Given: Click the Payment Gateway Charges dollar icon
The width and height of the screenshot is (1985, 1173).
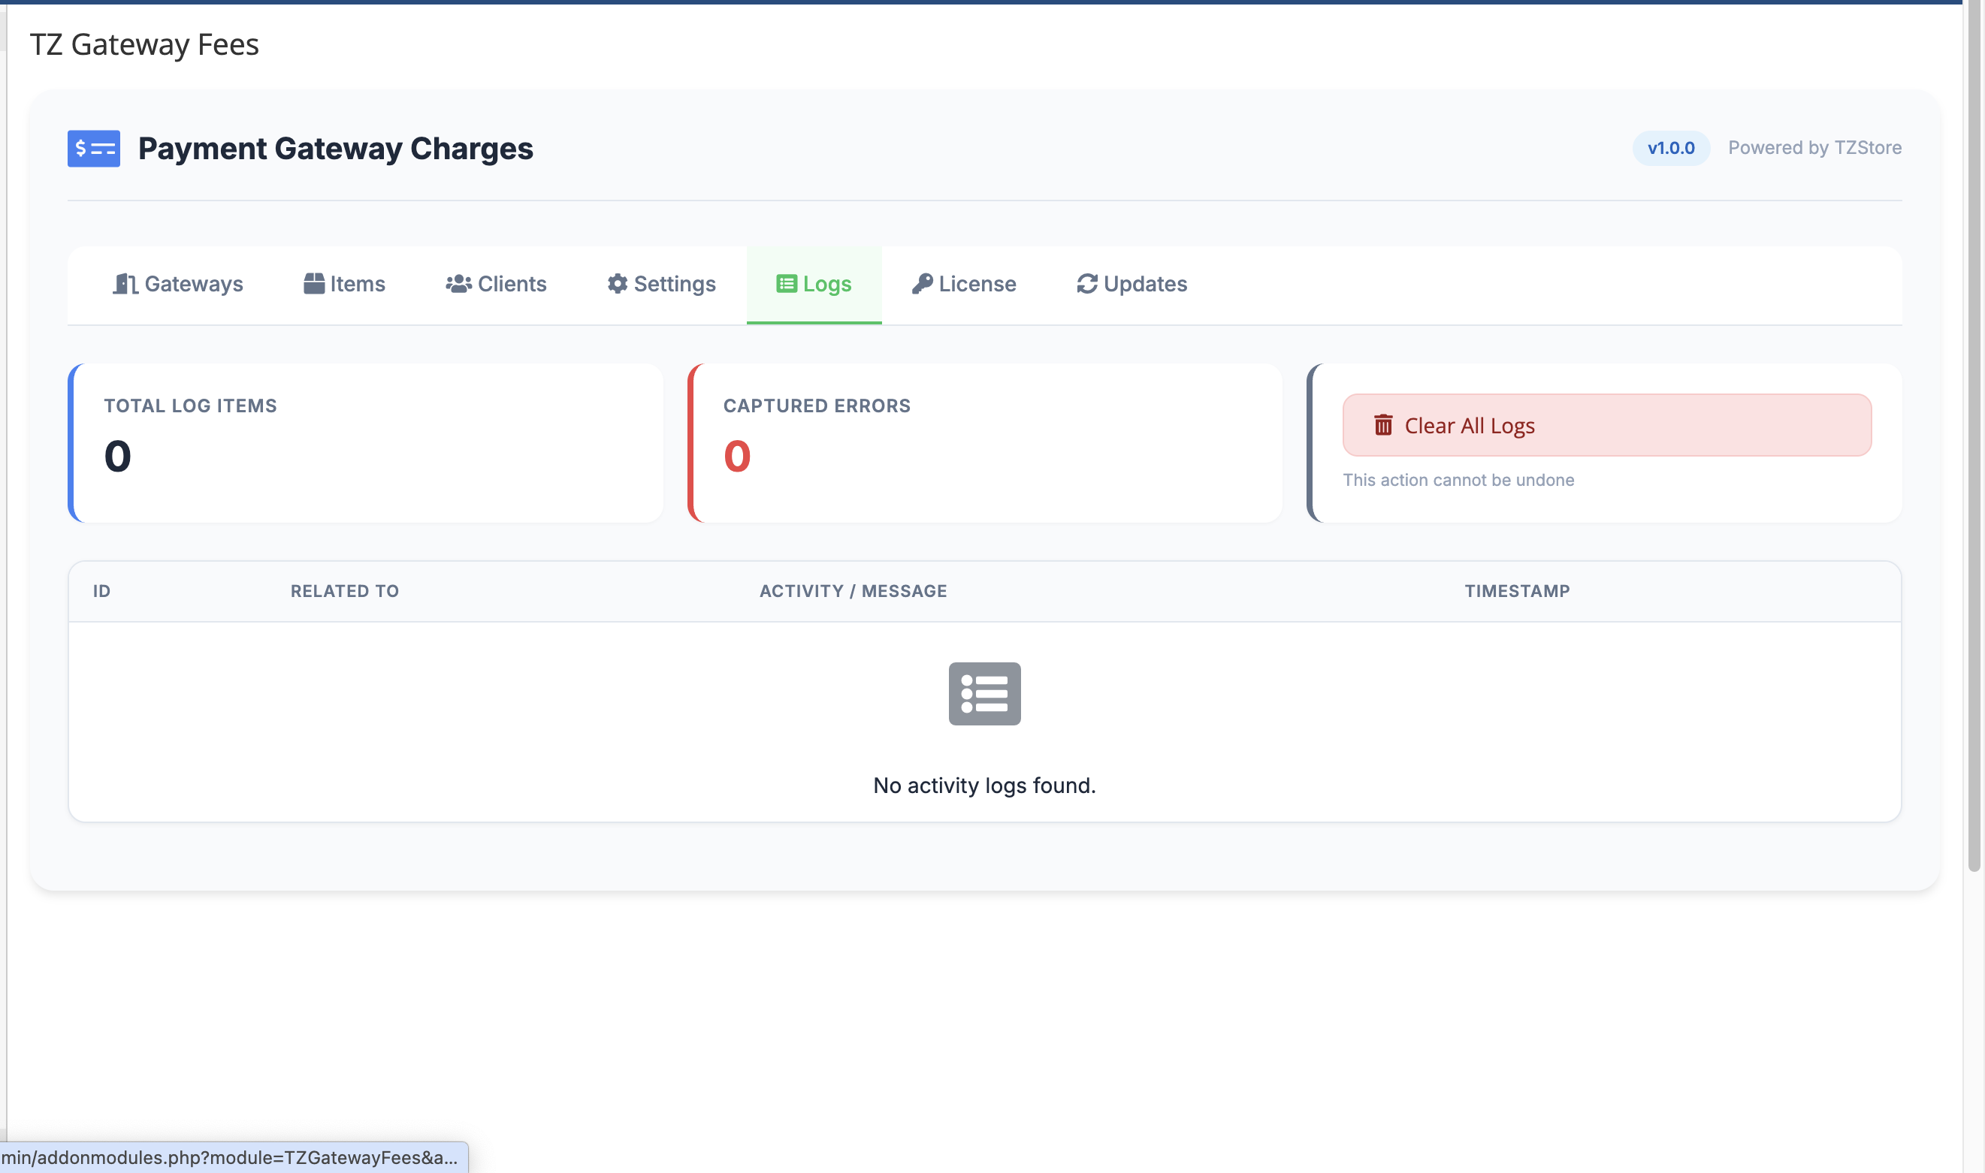Looking at the screenshot, I should (92, 149).
